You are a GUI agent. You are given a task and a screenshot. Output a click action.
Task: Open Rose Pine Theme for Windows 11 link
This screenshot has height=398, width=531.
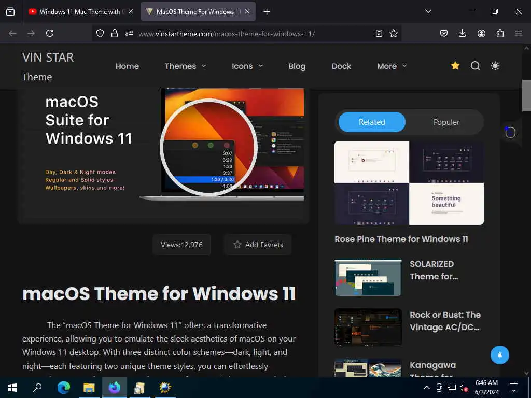(x=401, y=239)
